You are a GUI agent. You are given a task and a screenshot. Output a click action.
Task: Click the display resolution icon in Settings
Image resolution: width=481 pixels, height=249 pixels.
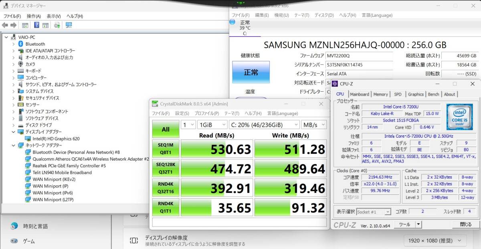pos(134,240)
